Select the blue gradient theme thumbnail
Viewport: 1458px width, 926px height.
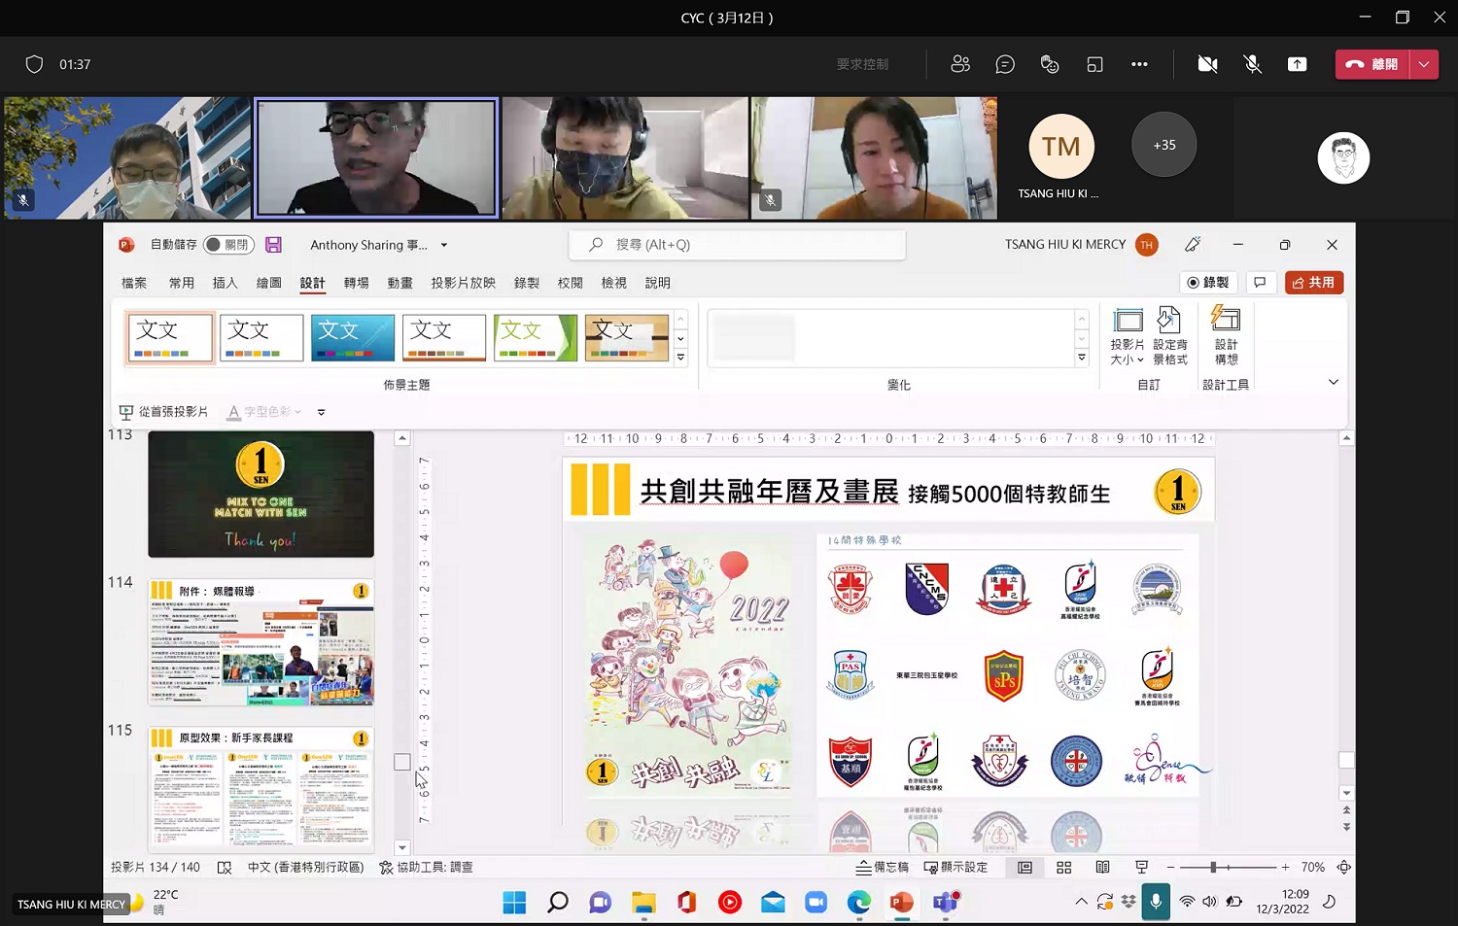tap(353, 337)
